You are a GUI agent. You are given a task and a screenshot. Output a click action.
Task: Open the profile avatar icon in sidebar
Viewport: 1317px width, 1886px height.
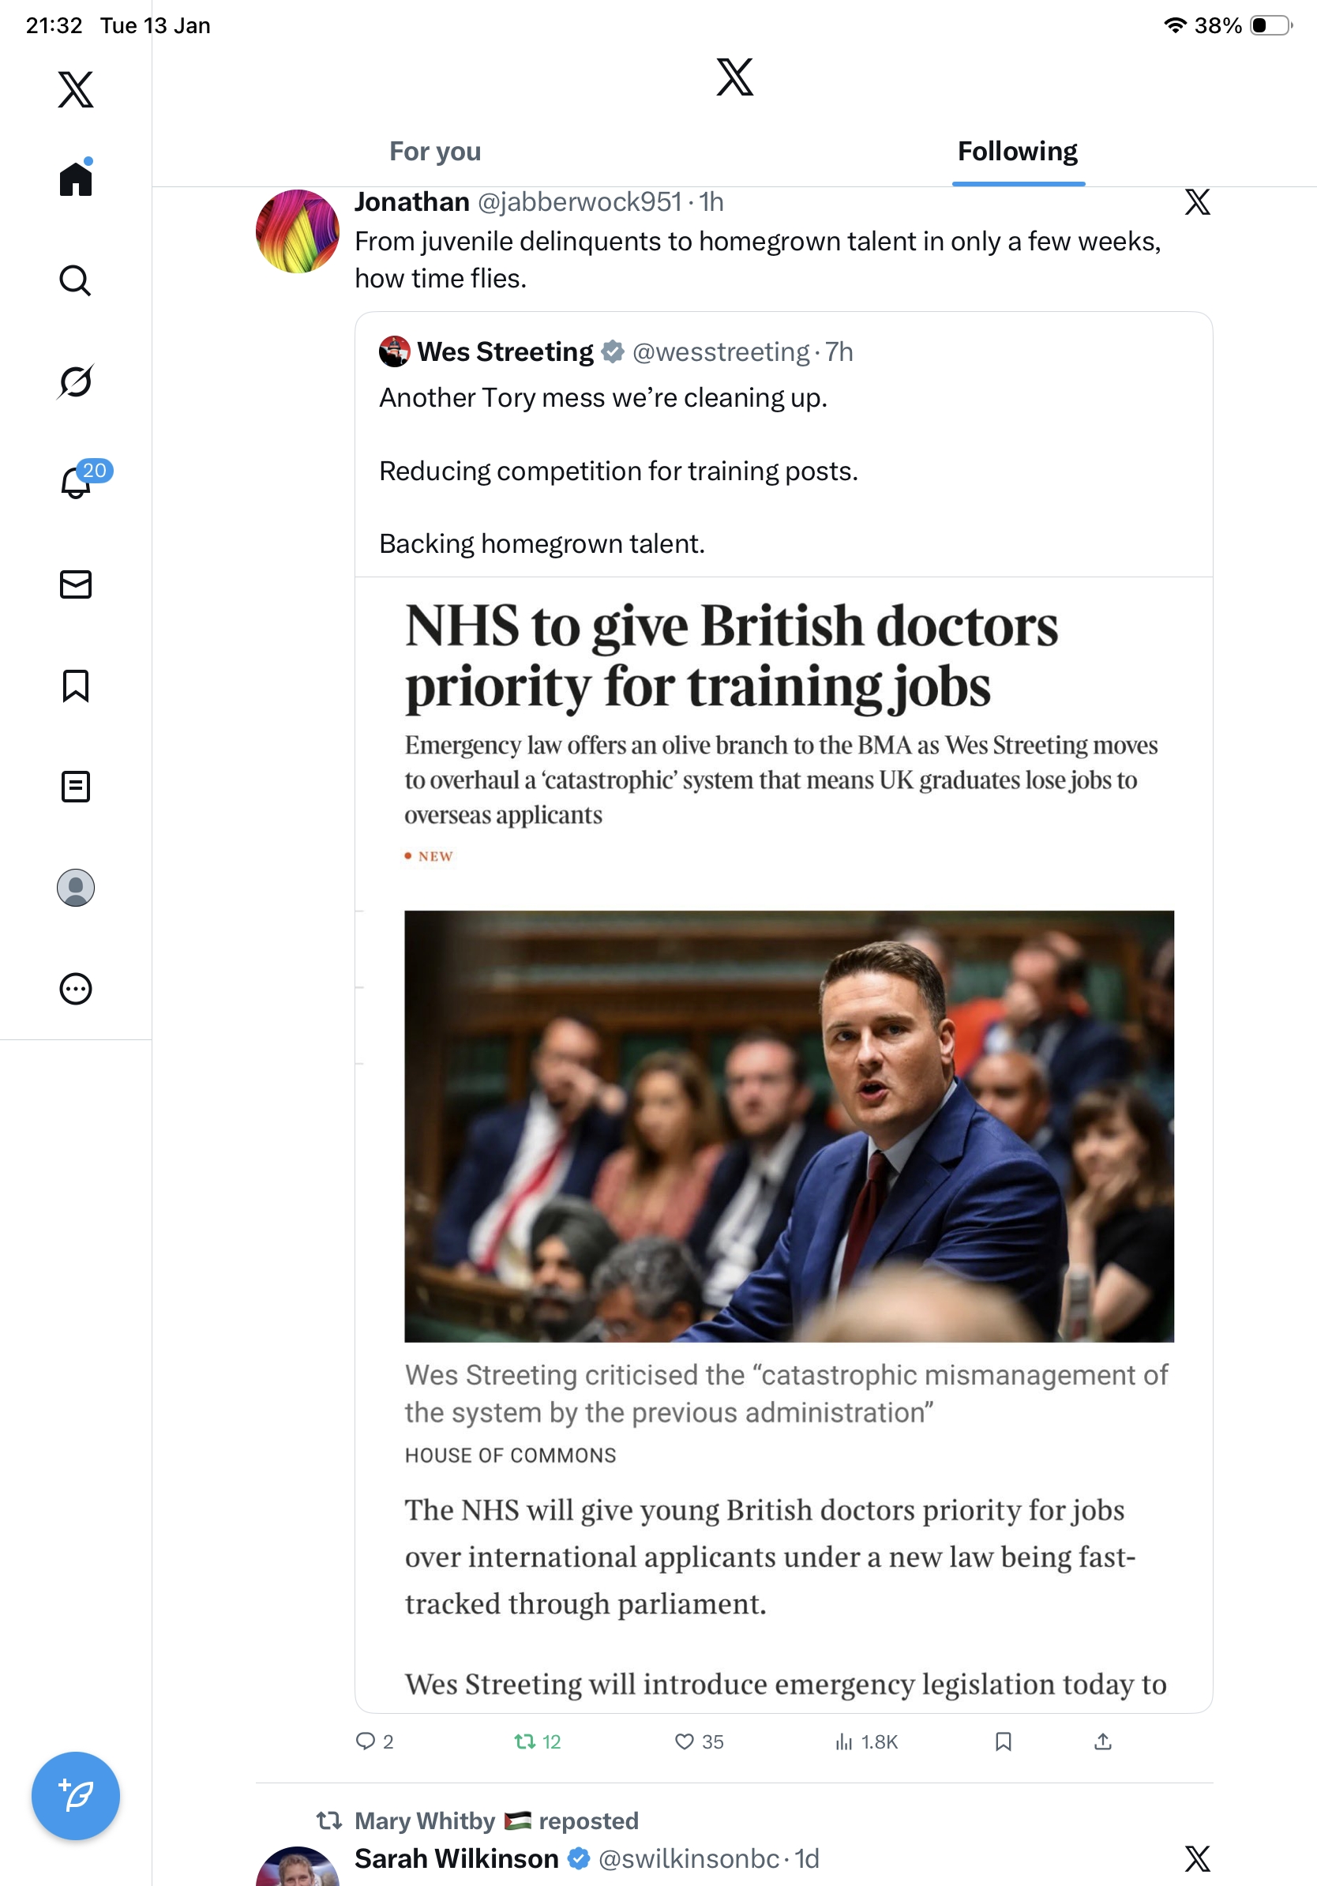click(x=76, y=887)
